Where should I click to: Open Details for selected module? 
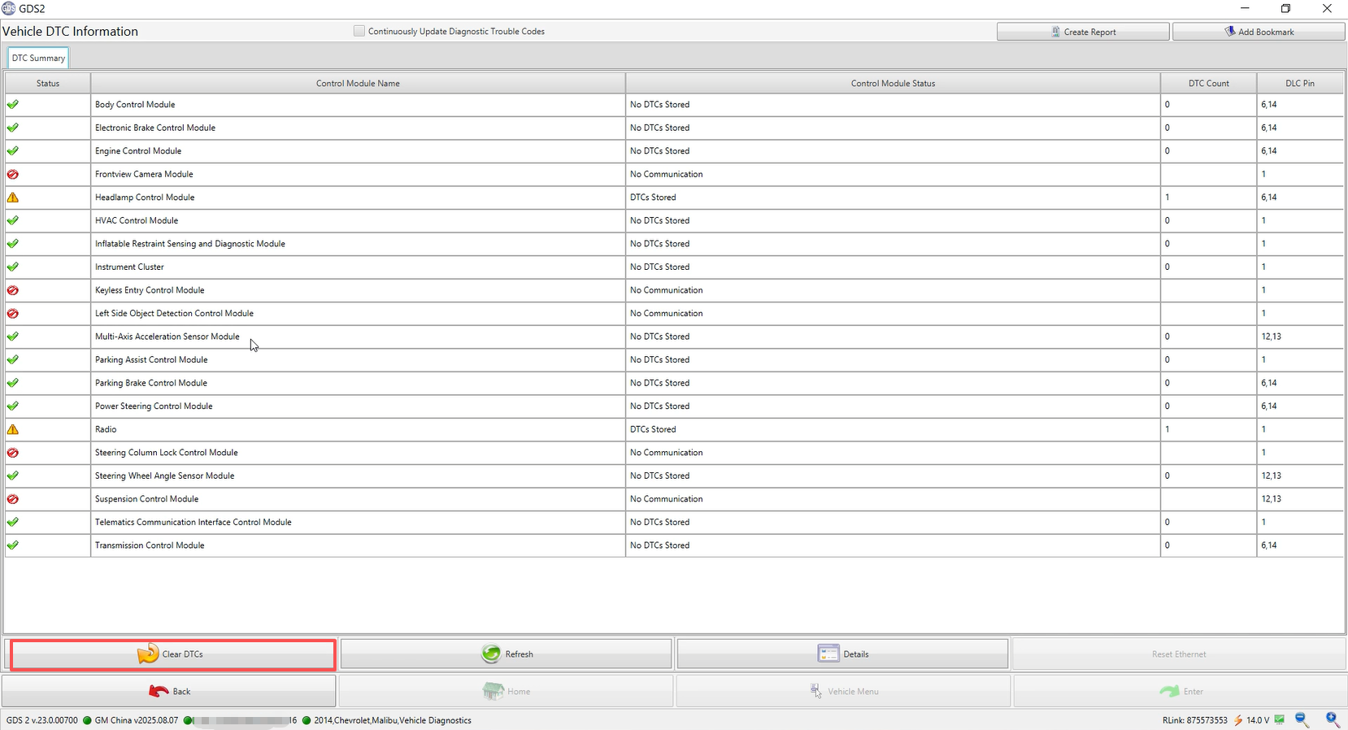point(842,654)
